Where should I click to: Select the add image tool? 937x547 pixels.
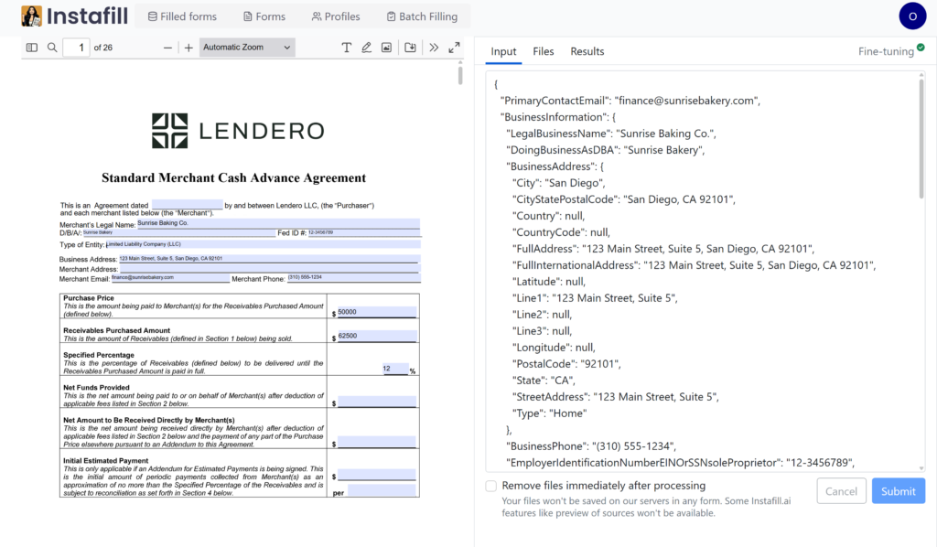pyautogui.click(x=387, y=48)
